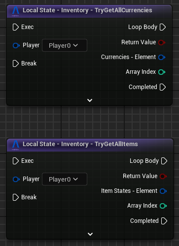Select the TryGetAllCurrencies node title bar
Viewport: 179px width, 246px height.
[x=89, y=11]
